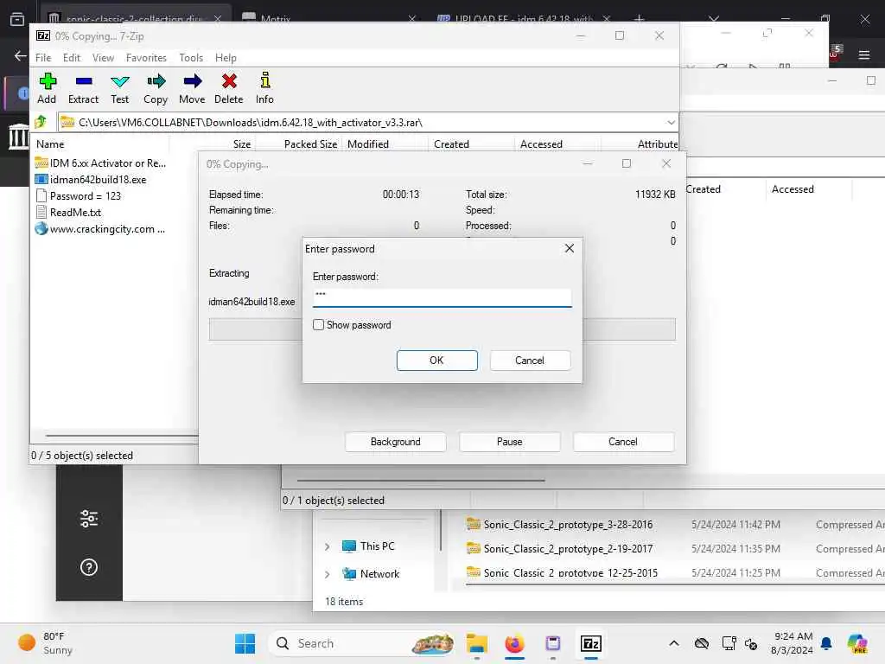Sort by the Name column header
Image resolution: width=885 pixels, height=664 pixels.
point(50,144)
